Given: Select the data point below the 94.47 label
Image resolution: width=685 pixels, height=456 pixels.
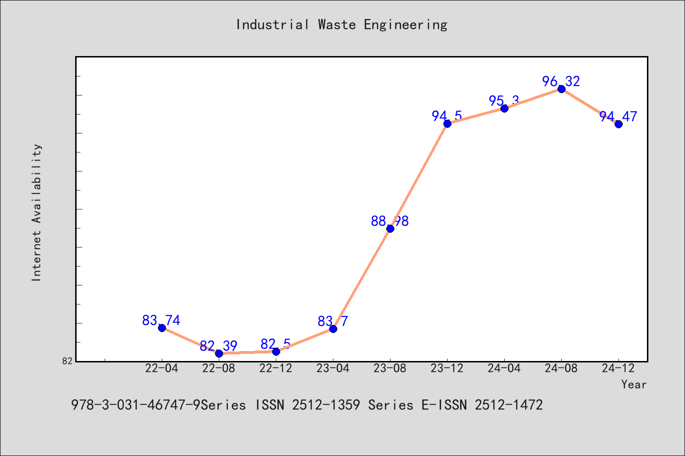Looking at the screenshot, I should tap(618, 124).
